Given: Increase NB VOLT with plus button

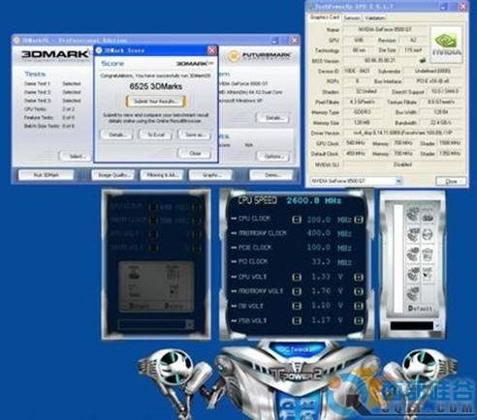Looking at the screenshot, I should coord(359,306).
